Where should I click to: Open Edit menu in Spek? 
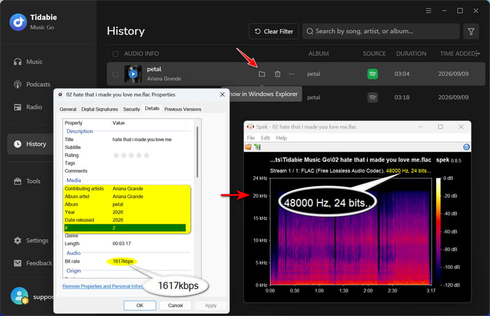(x=265, y=138)
